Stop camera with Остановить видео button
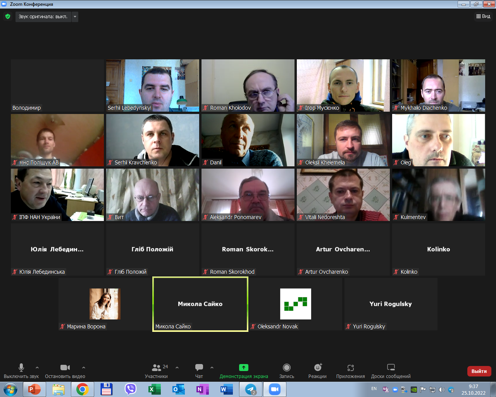The height and width of the screenshot is (397, 496). click(x=65, y=371)
